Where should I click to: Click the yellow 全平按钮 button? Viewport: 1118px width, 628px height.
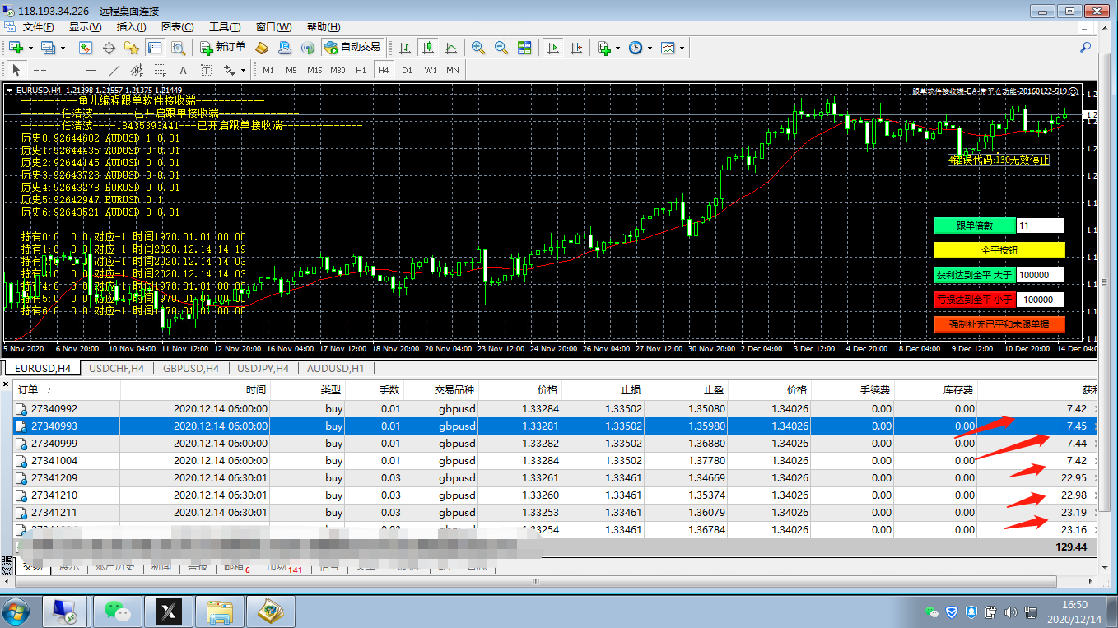coord(999,249)
